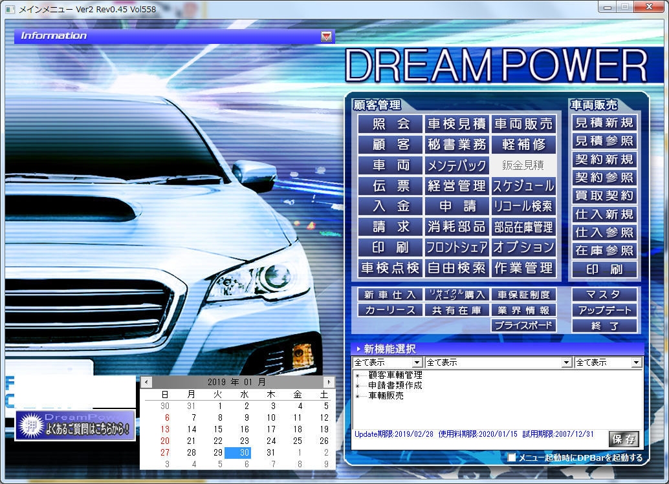Open 秘書業務 secretary tasks
Screen dimensions: 669x484
coord(457,145)
